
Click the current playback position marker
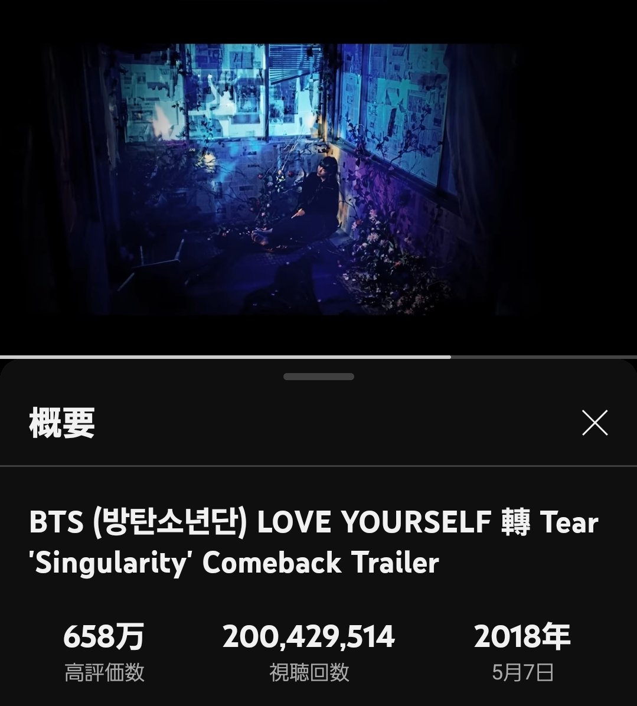pos(450,357)
